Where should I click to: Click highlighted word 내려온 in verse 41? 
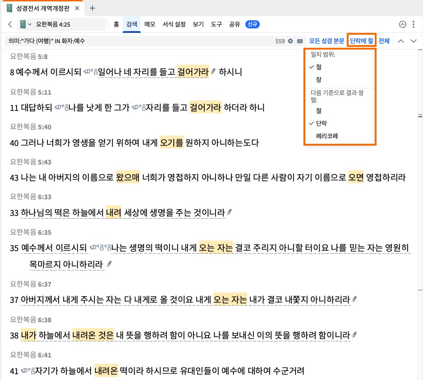point(106,371)
